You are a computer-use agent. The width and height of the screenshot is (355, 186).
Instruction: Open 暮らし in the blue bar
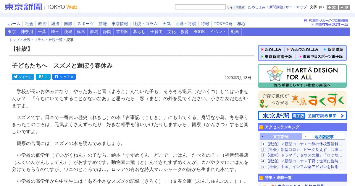(139, 32)
